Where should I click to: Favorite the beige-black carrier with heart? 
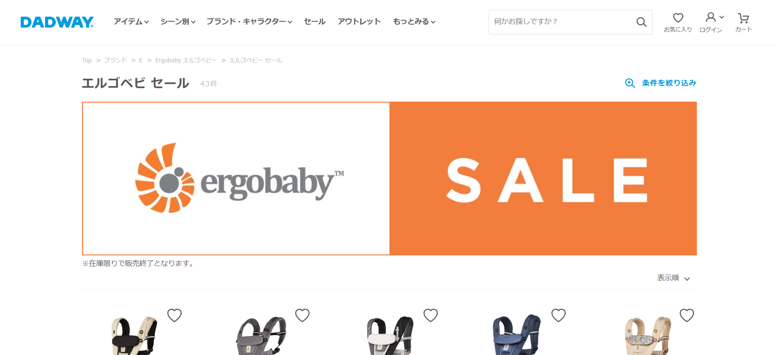175,315
